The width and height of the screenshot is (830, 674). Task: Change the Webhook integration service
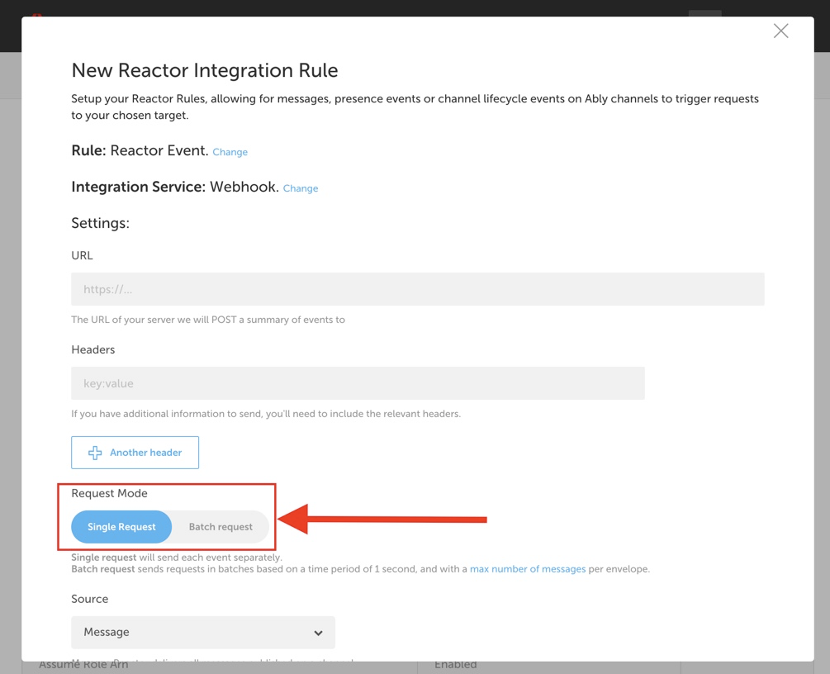click(x=300, y=188)
